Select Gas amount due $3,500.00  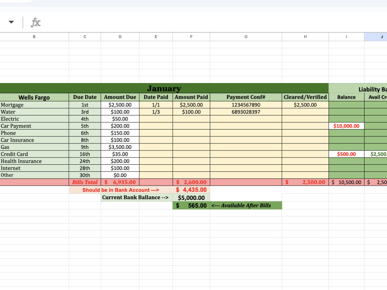coord(120,147)
